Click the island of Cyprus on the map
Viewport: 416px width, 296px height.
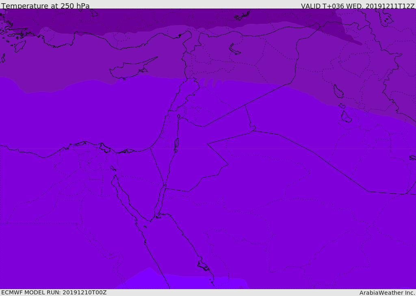pos(131,70)
